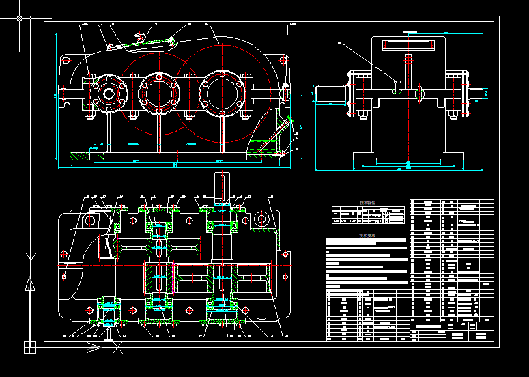Select the 技术特性 heading text
Viewport: 529px width, 377px height.
click(x=367, y=203)
